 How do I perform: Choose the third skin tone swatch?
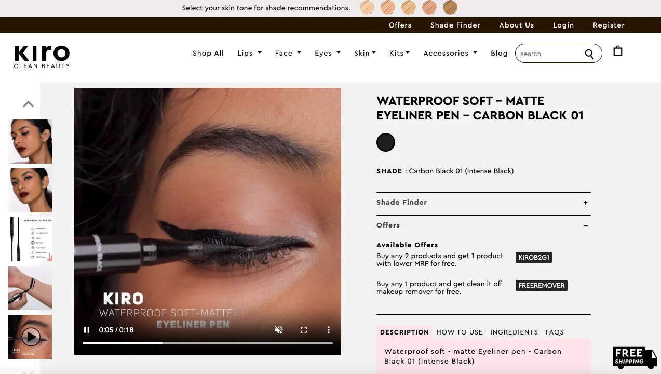pyautogui.click(x=409, y=7)
